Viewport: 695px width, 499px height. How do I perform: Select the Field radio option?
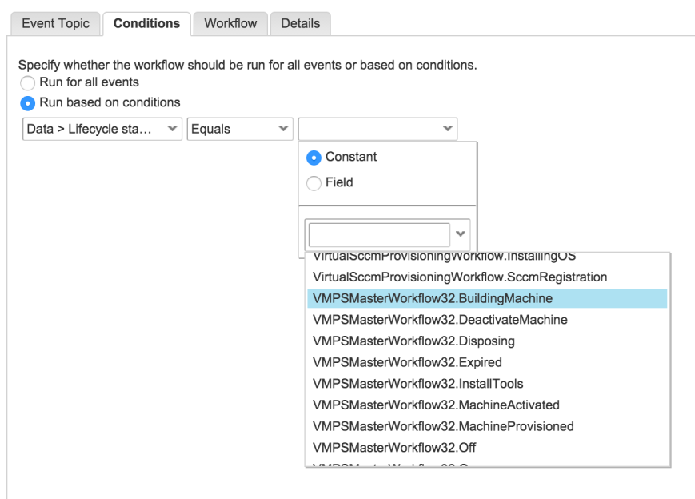tap(314, 182)
